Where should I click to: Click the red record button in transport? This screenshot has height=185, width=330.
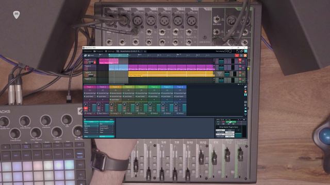click(x=223, y=122)
